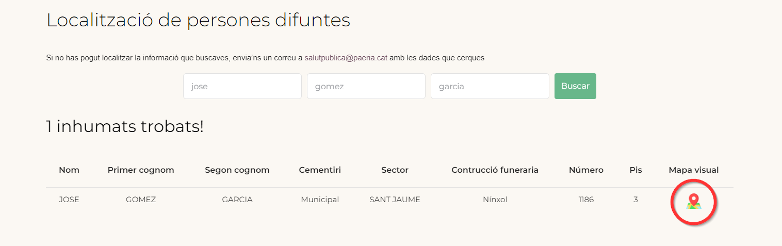Click the SANT JAUME sector cell
The width and height of the screenshot is (782, 246).
tap(395, 200)
